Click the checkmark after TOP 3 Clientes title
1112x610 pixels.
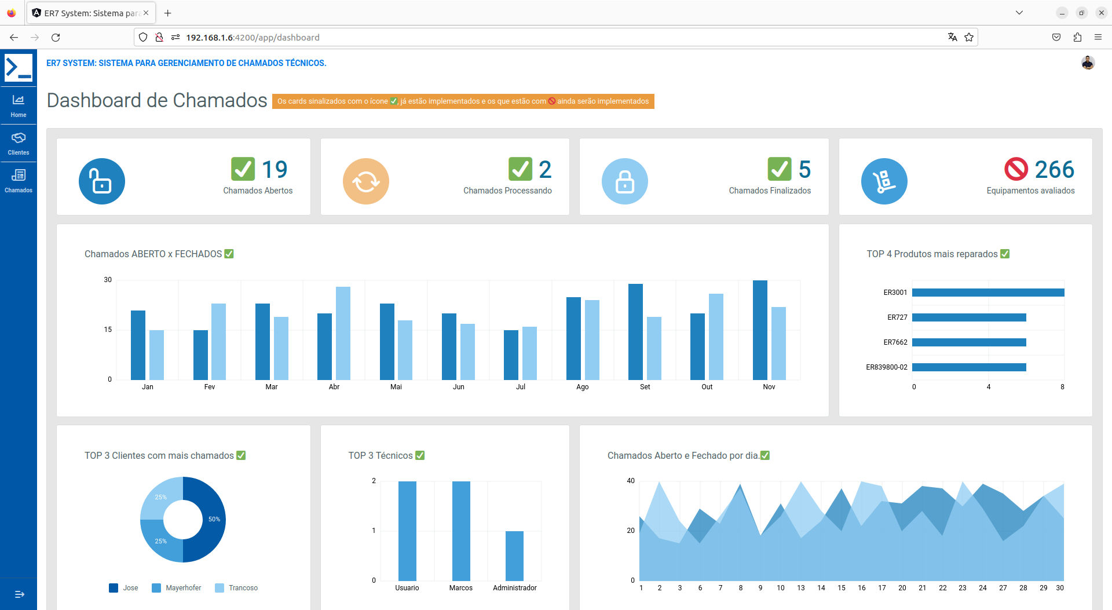click(x=241, y=455)
